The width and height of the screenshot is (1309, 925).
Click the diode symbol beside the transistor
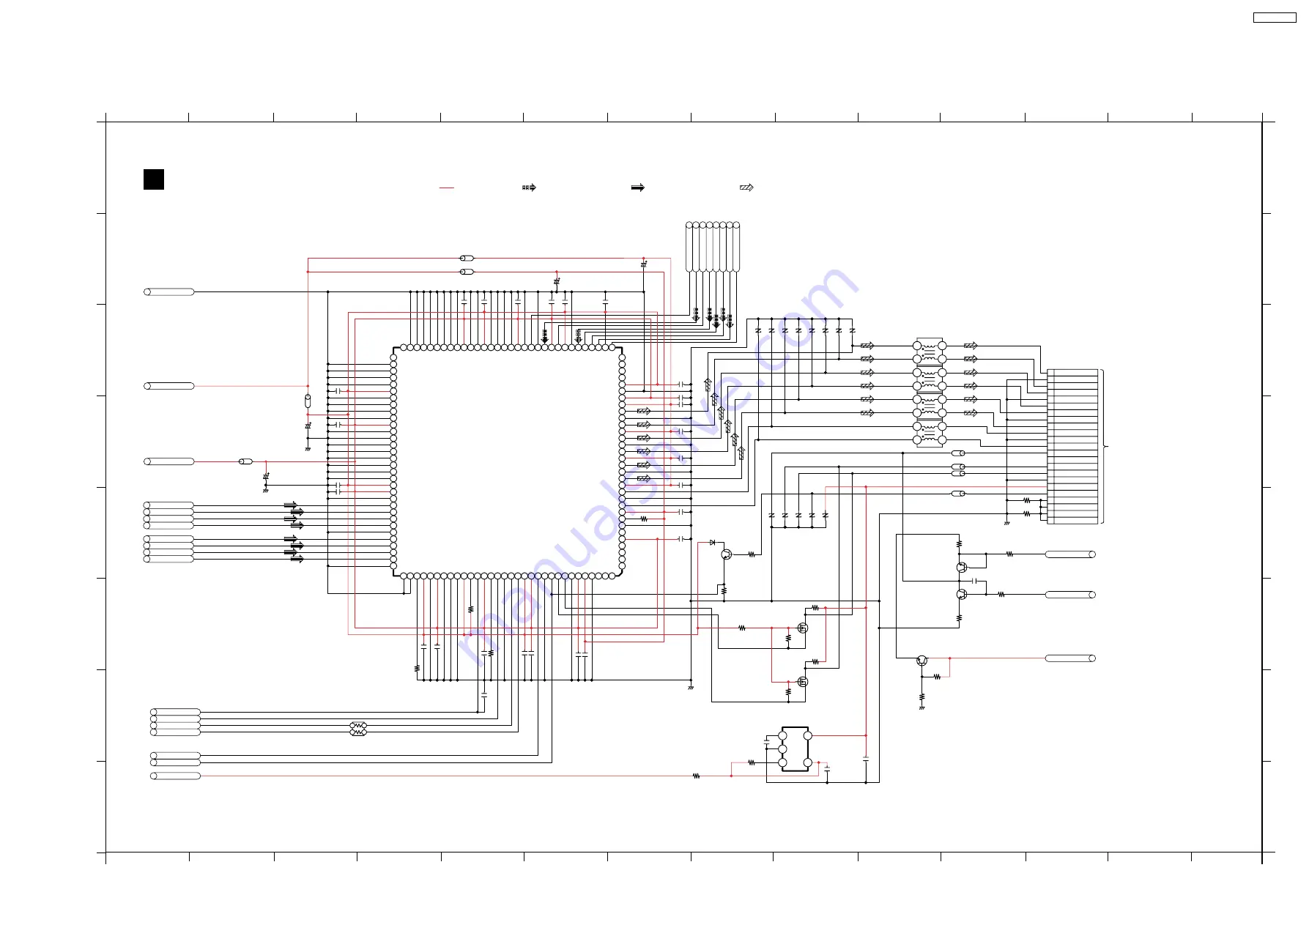pos(712,543)
